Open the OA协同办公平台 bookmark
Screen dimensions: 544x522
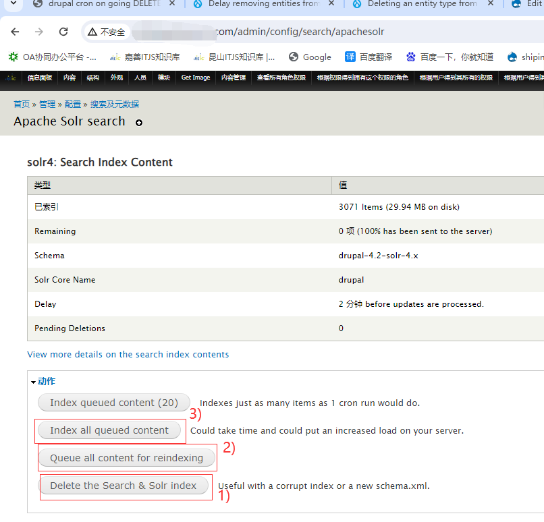coord(52,57)
